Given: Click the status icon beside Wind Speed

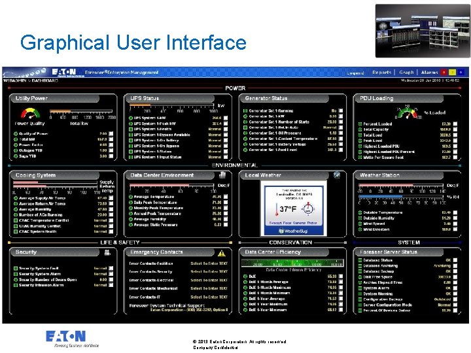Looking at the screenshot, I should point(360,224).
